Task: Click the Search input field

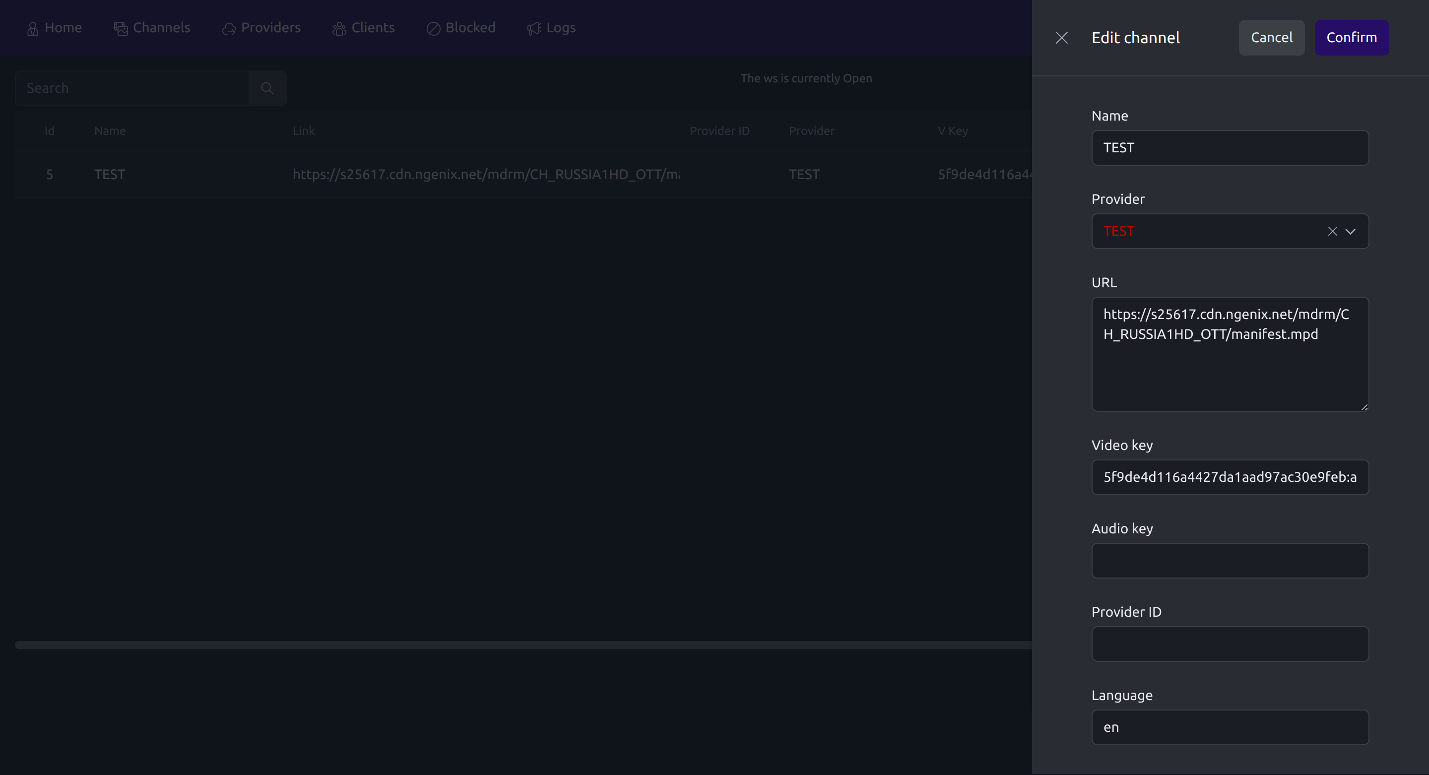Action: pyautogui.click(x=132, y=88)
